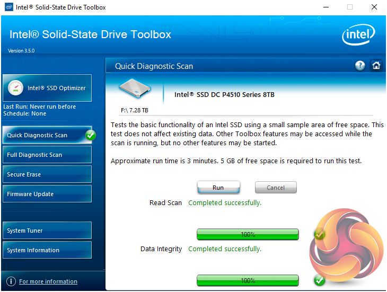Screen dimensions: 387x292
Task: Select the SSD drive image
Action: point(135,89)
